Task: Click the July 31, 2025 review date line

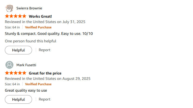Action: pos(45,22)
